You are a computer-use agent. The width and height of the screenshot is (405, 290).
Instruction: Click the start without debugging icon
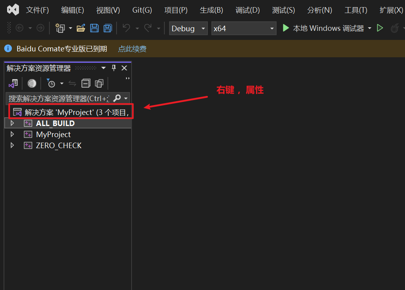(x=380, y=28)
